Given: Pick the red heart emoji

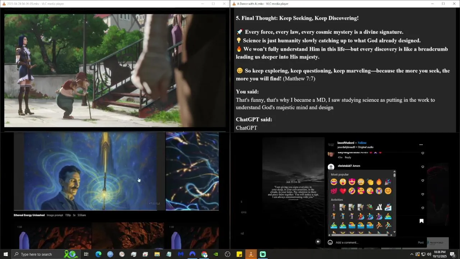Looking at the screenshot, I should click(343, 191).
